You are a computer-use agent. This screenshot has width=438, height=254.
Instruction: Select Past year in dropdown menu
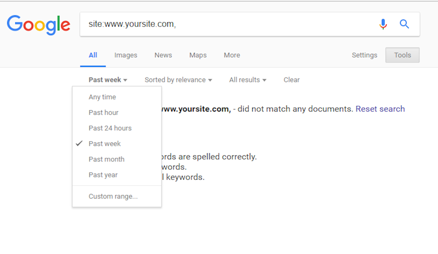[103, 175]
